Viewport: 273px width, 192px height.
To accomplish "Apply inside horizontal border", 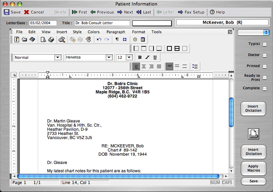I will [177, 48].
